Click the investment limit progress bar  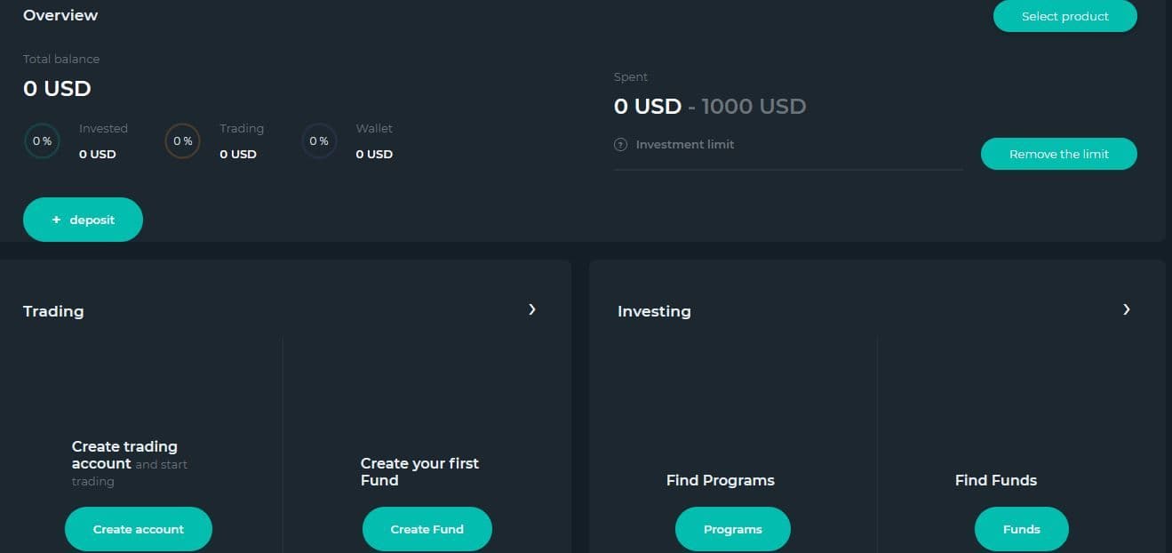coord(788,169)
